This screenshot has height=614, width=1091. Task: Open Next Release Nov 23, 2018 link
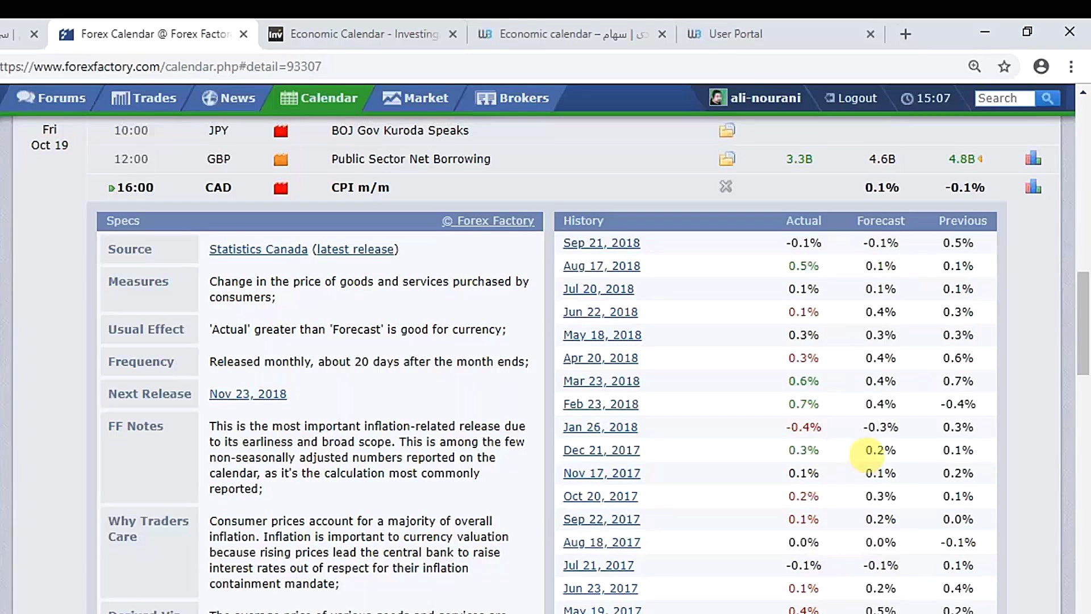click(248, 394)
